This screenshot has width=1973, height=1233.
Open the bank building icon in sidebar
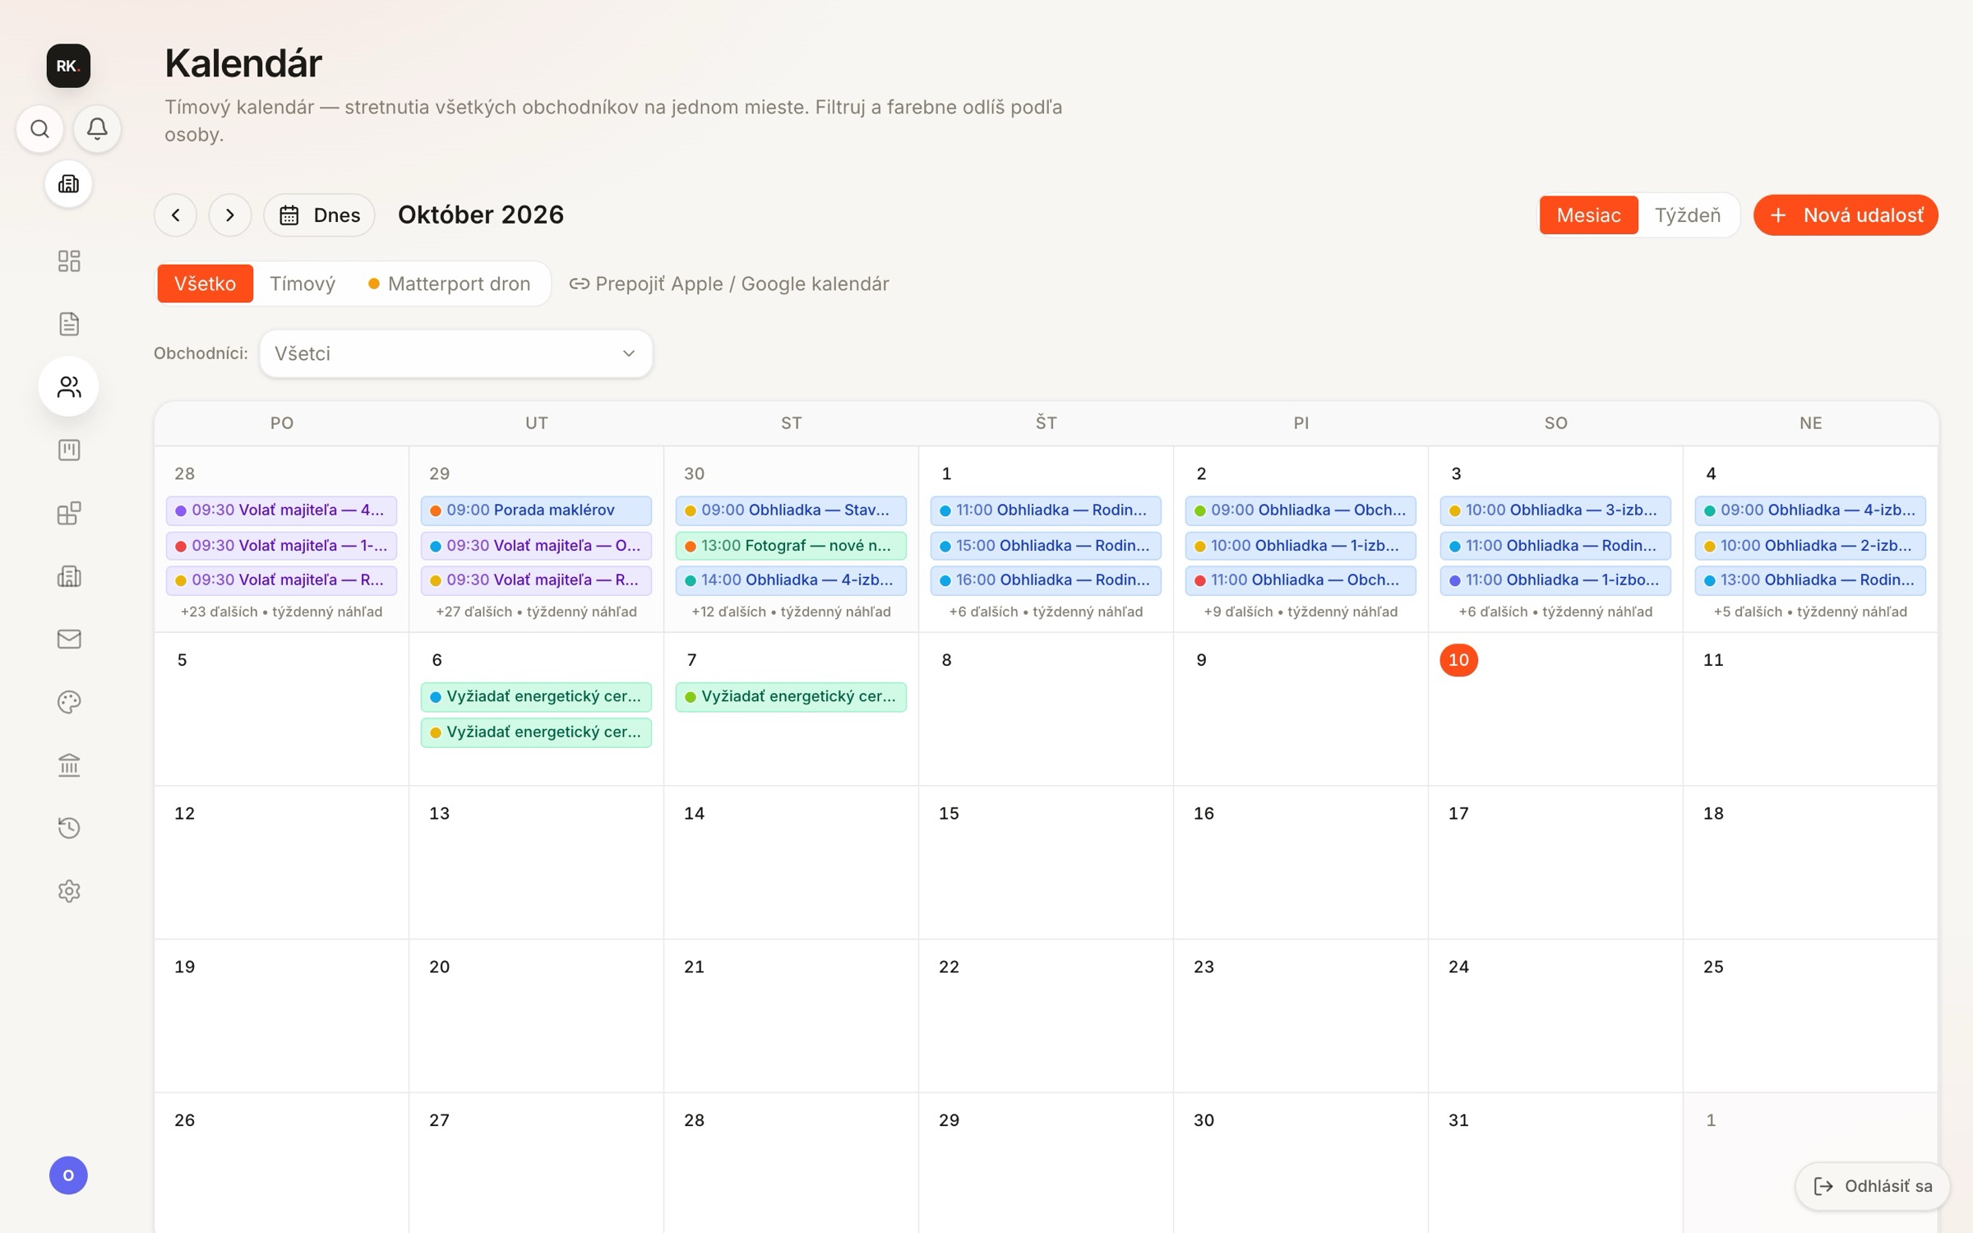[x=69, y=765]
